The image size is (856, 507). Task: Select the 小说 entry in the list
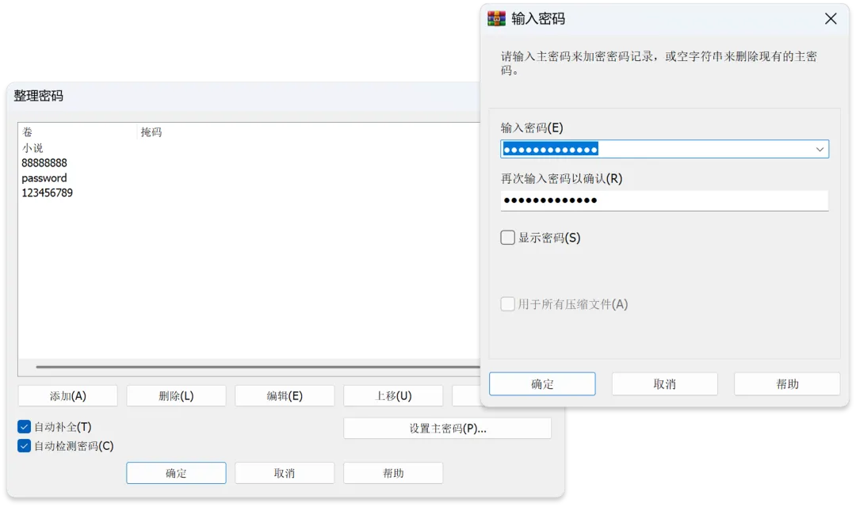point(32,148)
